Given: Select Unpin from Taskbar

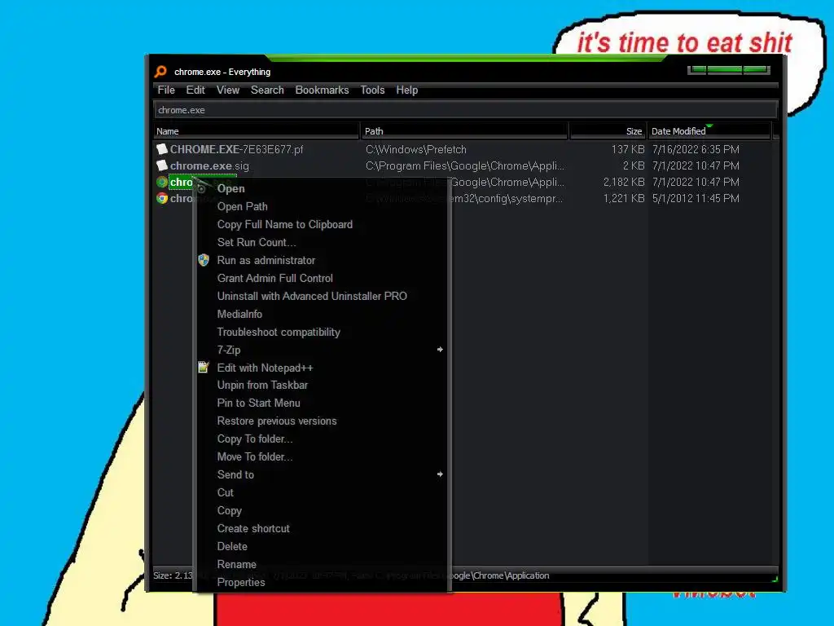Looking at the screenshot, I should click(x=262, y=385).
